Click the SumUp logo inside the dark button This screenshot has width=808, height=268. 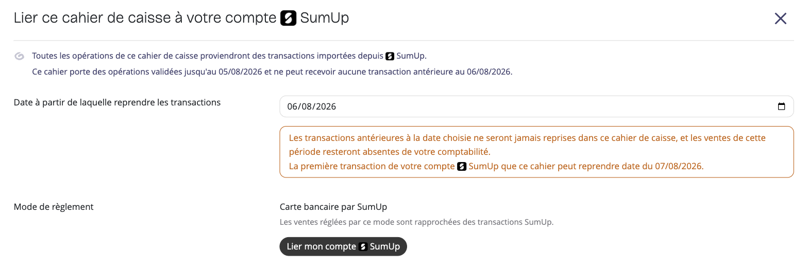coord(363,246)
